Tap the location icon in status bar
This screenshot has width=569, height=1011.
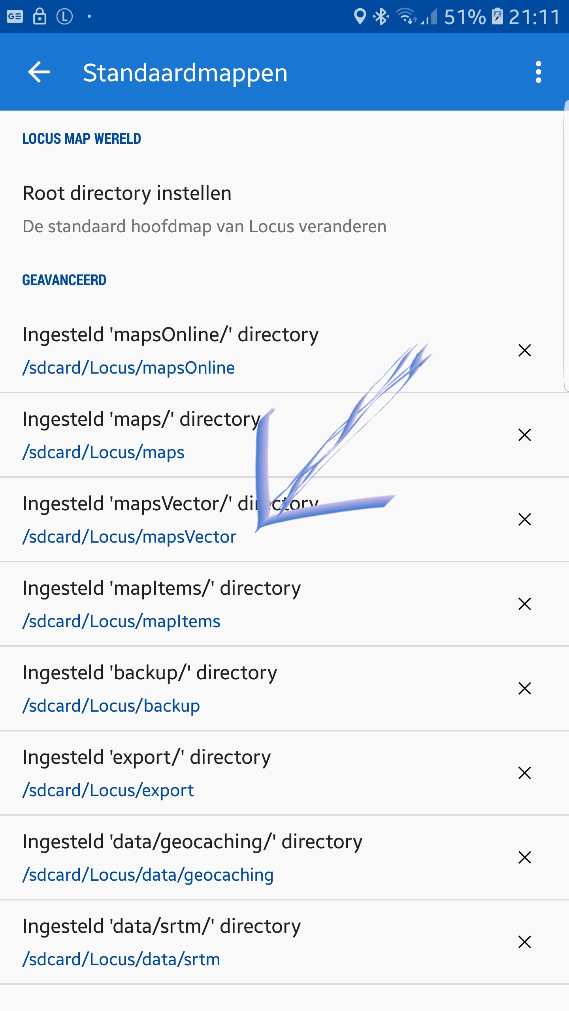point(360,17)
